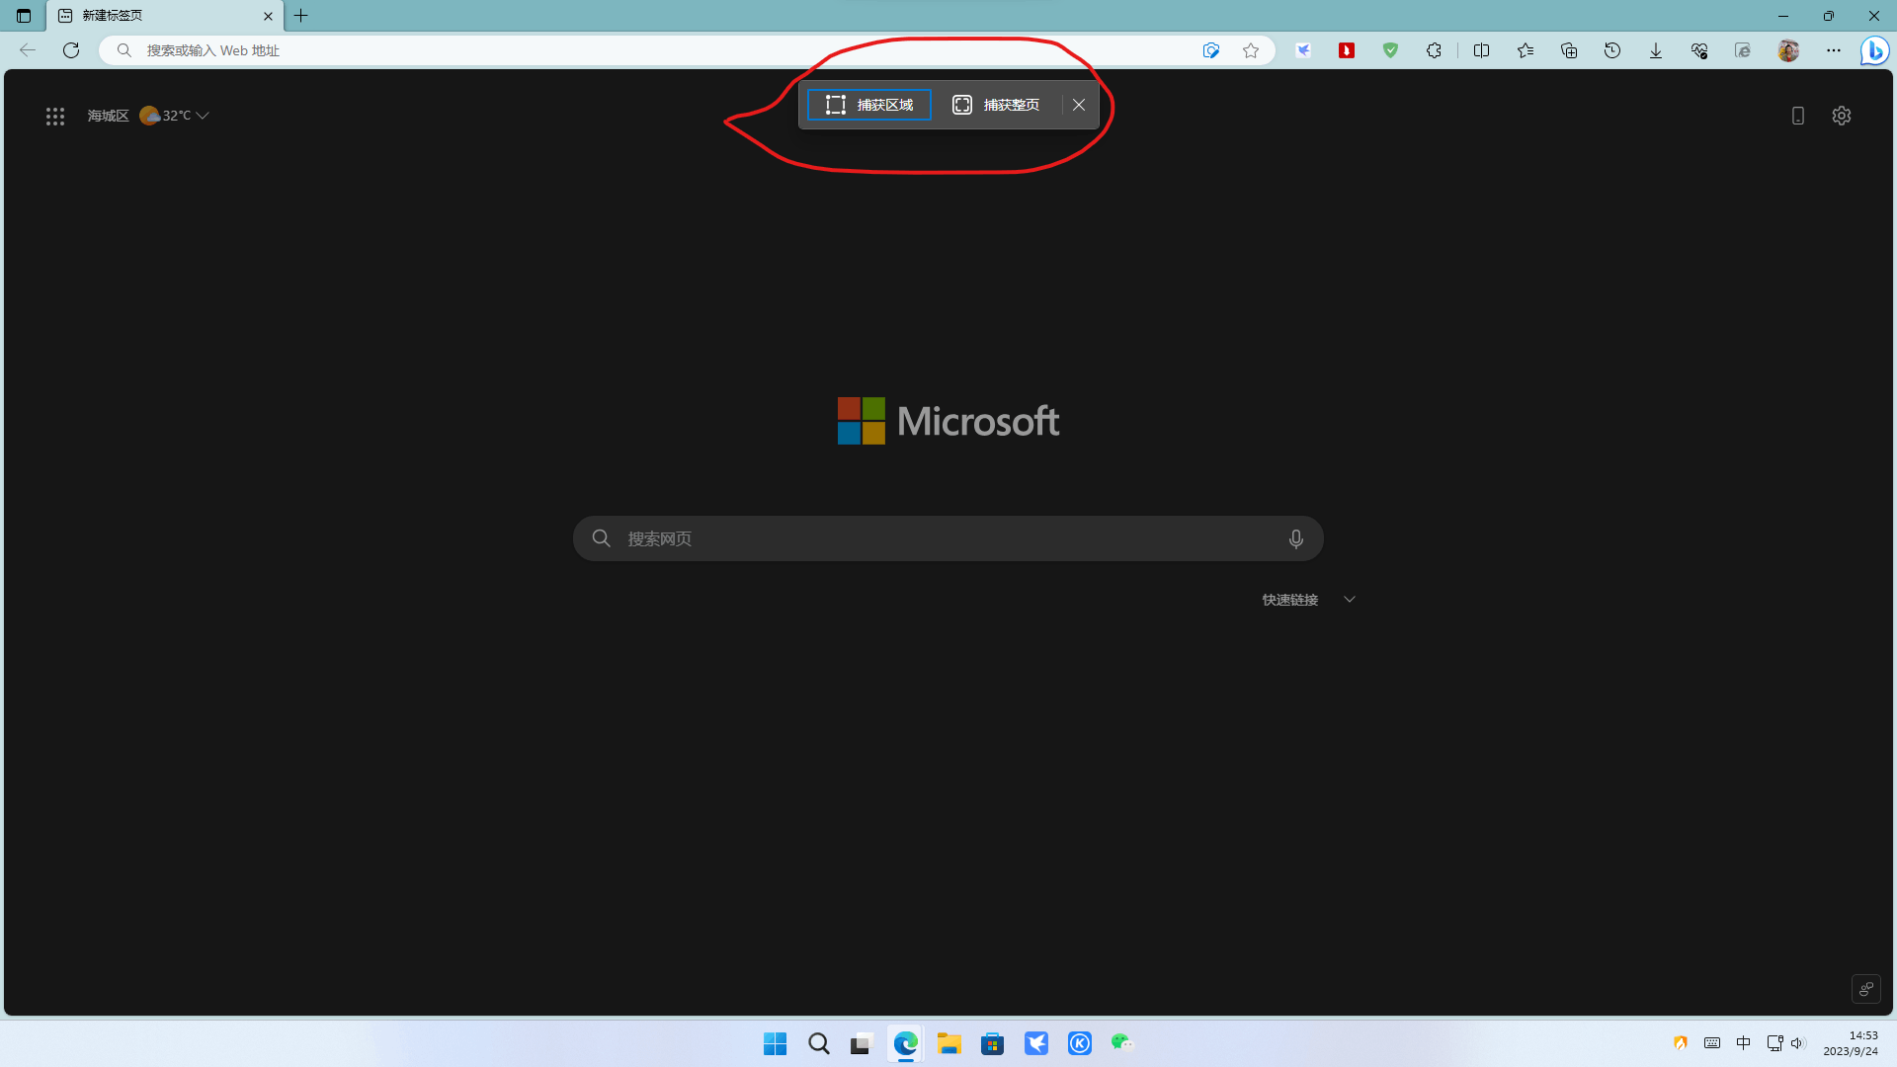Open the Collections icon
1897x1067 pixels.
click(1569, 50)
